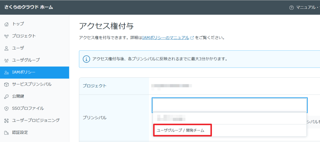Image resolution: width=320 pixels, height=142 pixels.
Task: Click the 公開鍵 key icon
Action: tap(6, 97)
